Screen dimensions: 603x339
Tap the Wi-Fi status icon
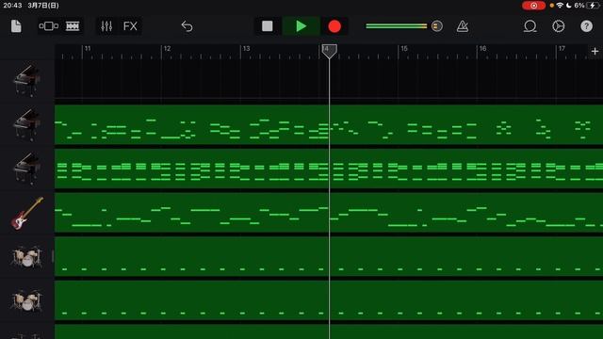[560, 6]
